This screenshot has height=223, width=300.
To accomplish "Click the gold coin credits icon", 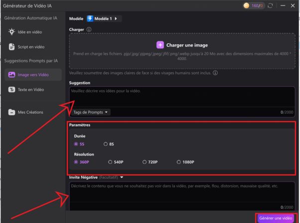I will pyautogui.click(x=247, y=5).
